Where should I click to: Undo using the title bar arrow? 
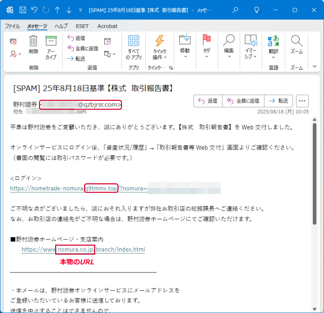coord(34,10)
